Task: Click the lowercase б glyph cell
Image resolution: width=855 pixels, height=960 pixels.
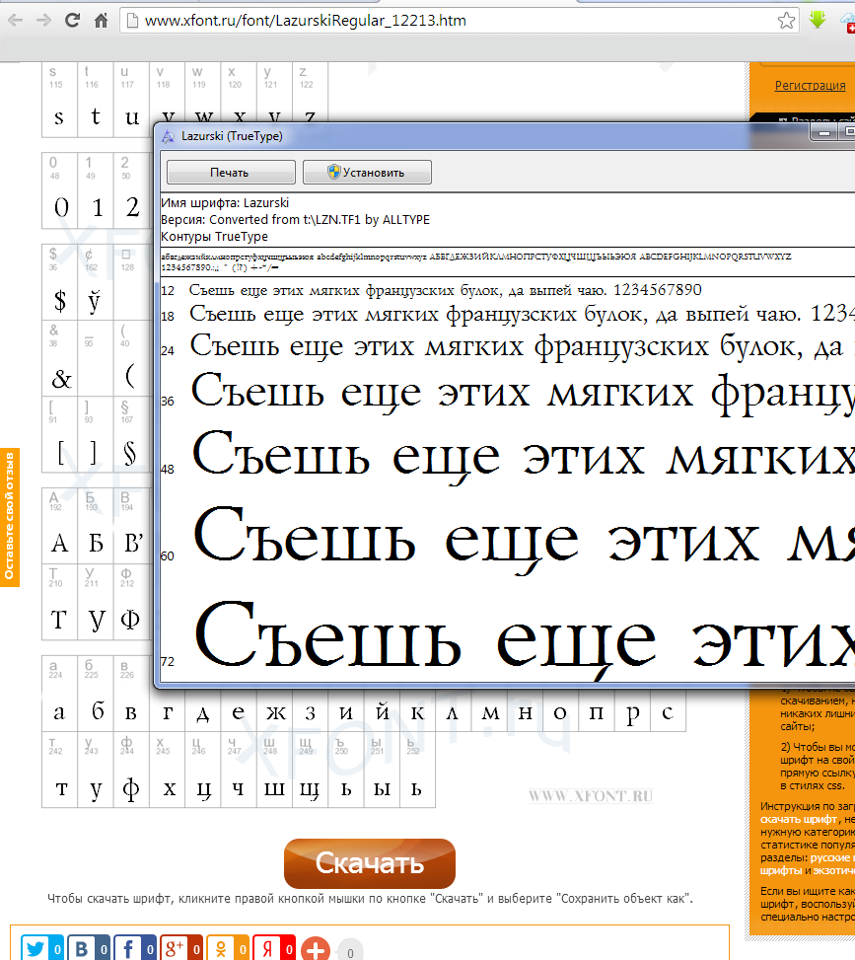Action: (96, 694)
